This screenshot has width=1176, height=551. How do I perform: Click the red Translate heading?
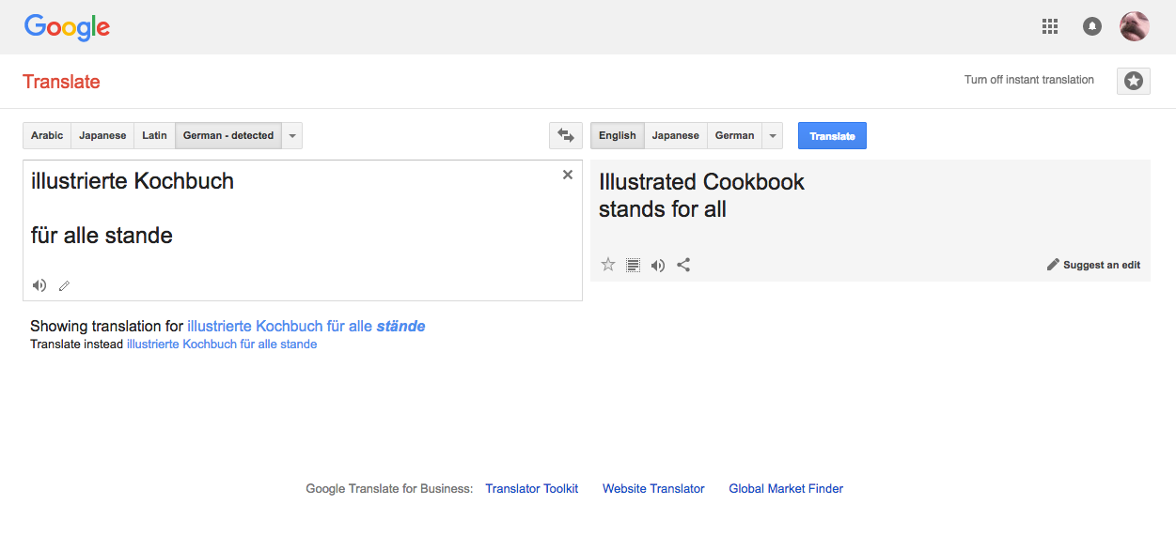click(61, 82)
